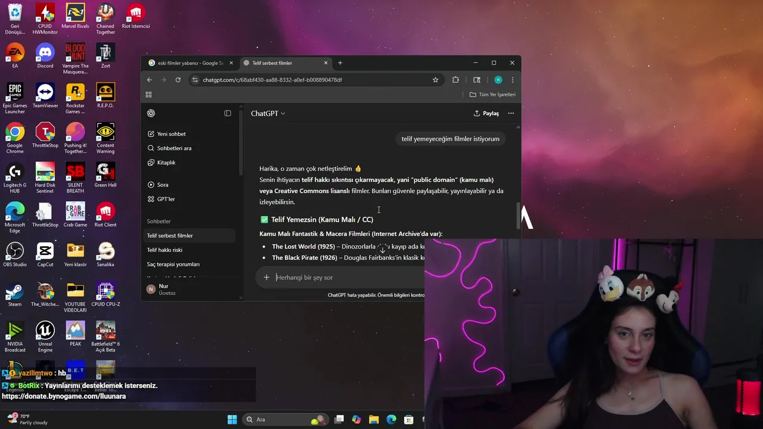Launch Marvel Rivals desktop shortcut
Screen dimensions: 763x429
tap(75, 16)
